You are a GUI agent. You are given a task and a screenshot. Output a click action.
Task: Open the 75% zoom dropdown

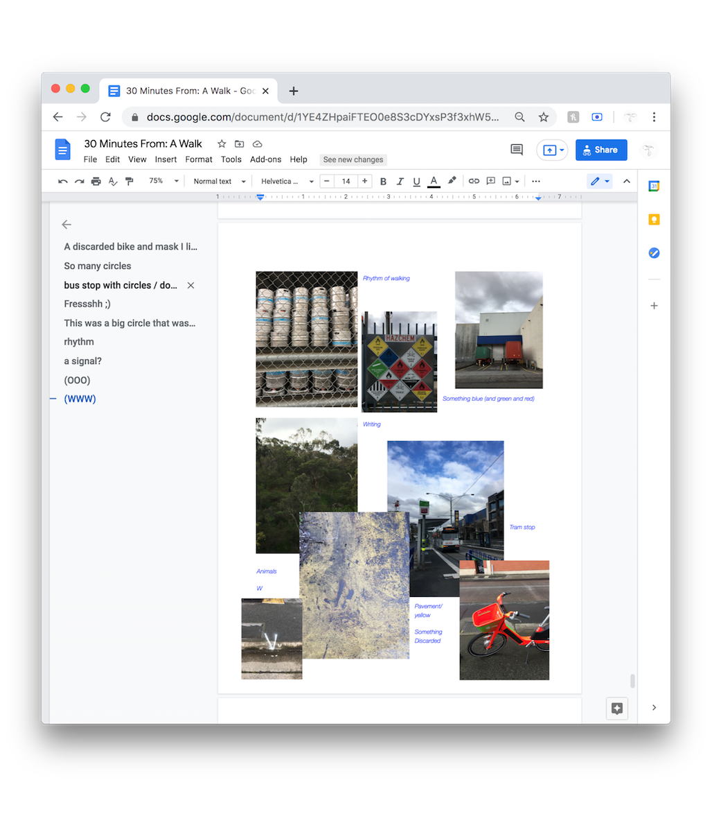click(163, 182)
